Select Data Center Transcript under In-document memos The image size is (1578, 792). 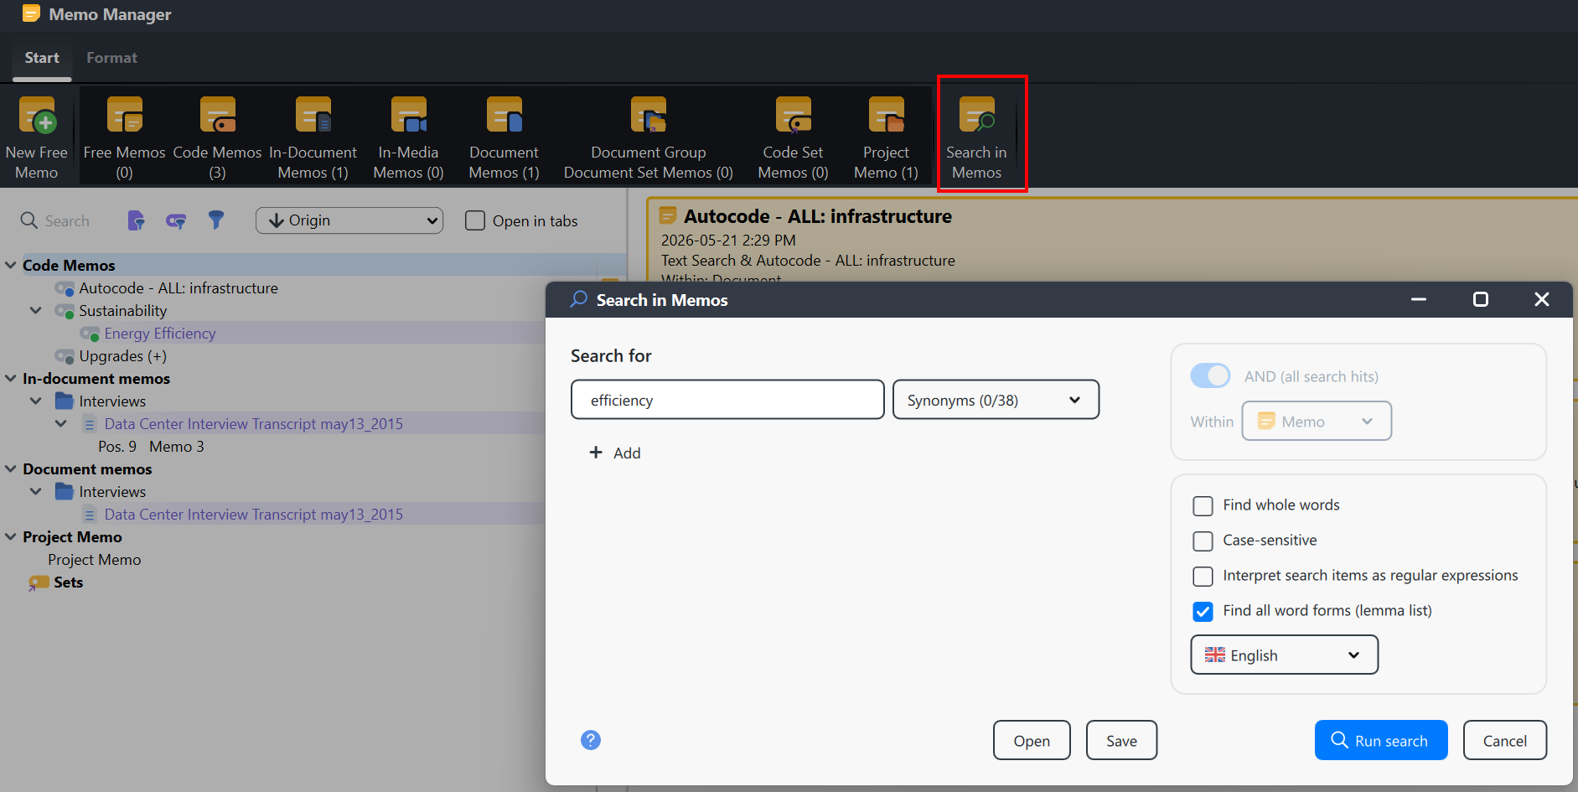pos(253,423)
